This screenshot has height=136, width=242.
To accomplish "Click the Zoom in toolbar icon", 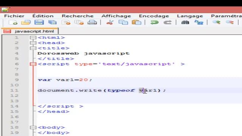I will click(x=216, y=22).
